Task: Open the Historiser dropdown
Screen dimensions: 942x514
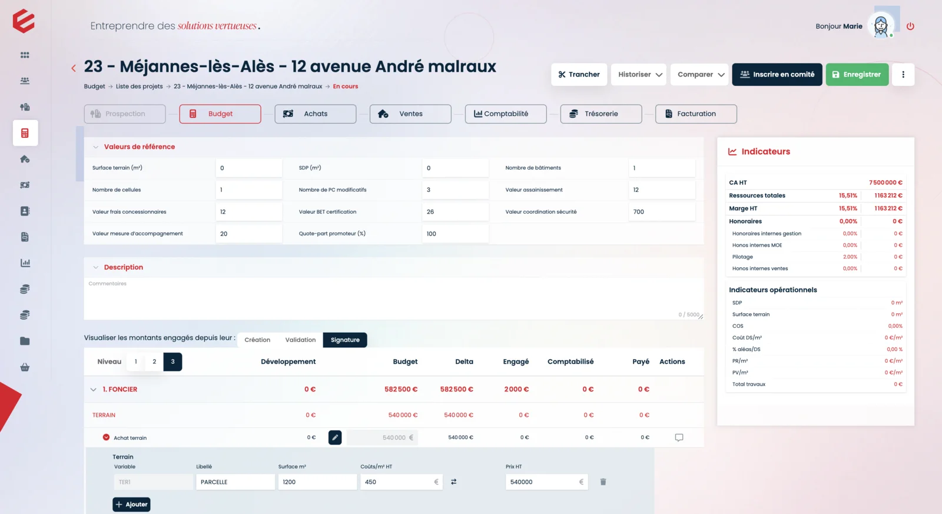Action: point(639,75)
